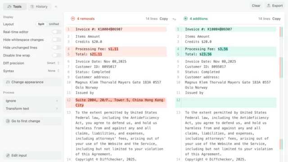Click the green plus additions icon
288x162 pixels.
185,18
